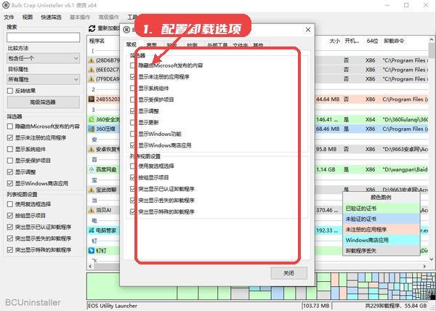Viewport: 436px width, 311px height.
Task: Click the warning icon next to 宝武微聊
Action: 92,190
